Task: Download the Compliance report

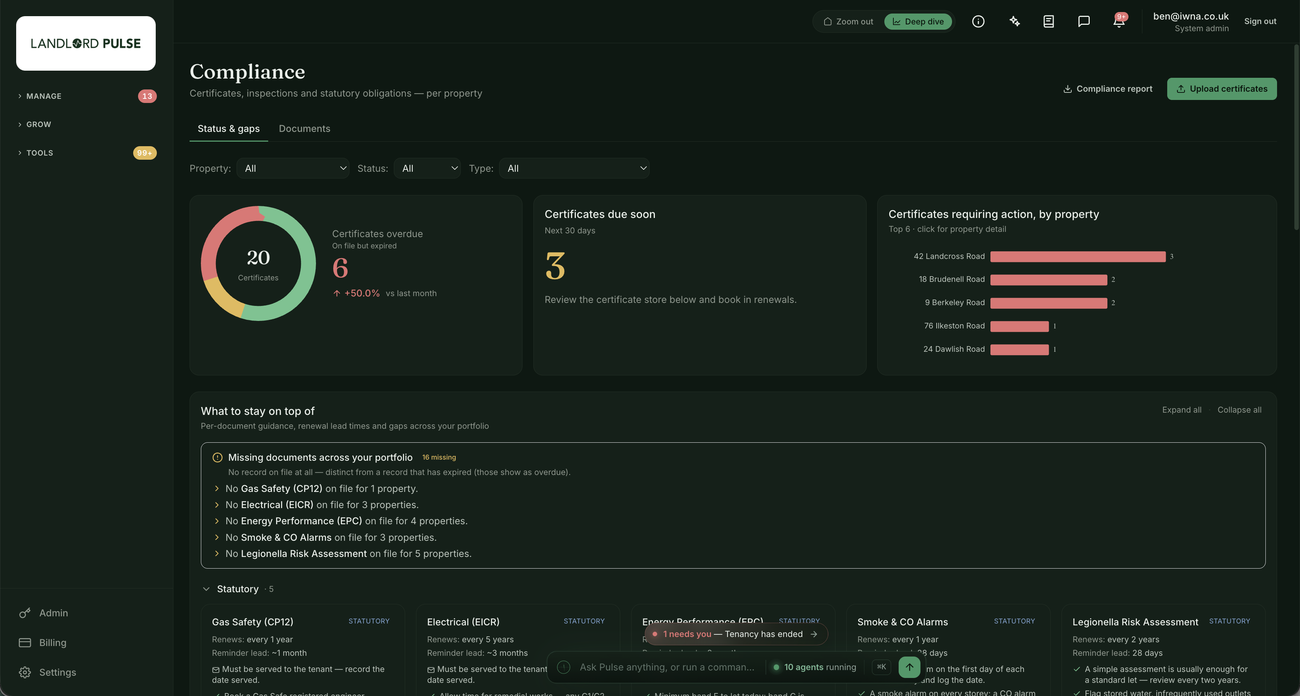Action: [x=1108, y=89]
